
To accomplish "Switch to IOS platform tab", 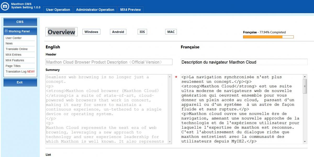I will [x=142, y=32].
